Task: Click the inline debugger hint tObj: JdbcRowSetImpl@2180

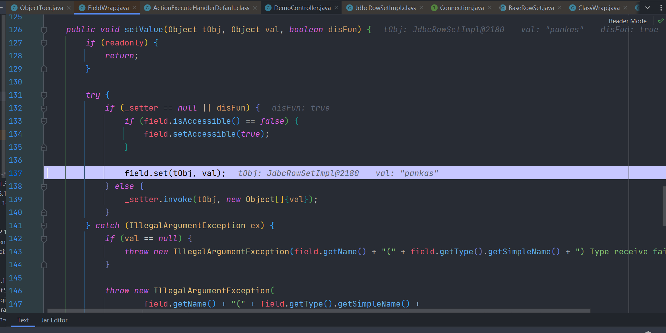Action: [x=298, y=173]
